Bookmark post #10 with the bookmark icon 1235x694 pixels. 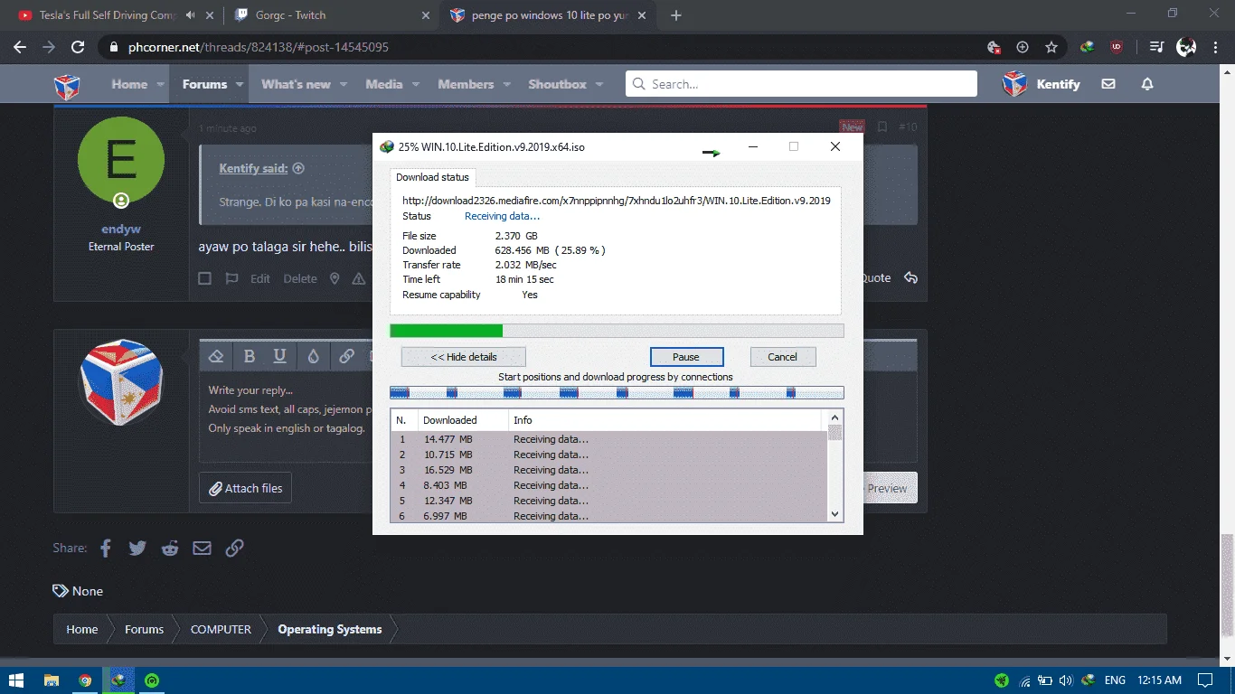pos(882,127)
